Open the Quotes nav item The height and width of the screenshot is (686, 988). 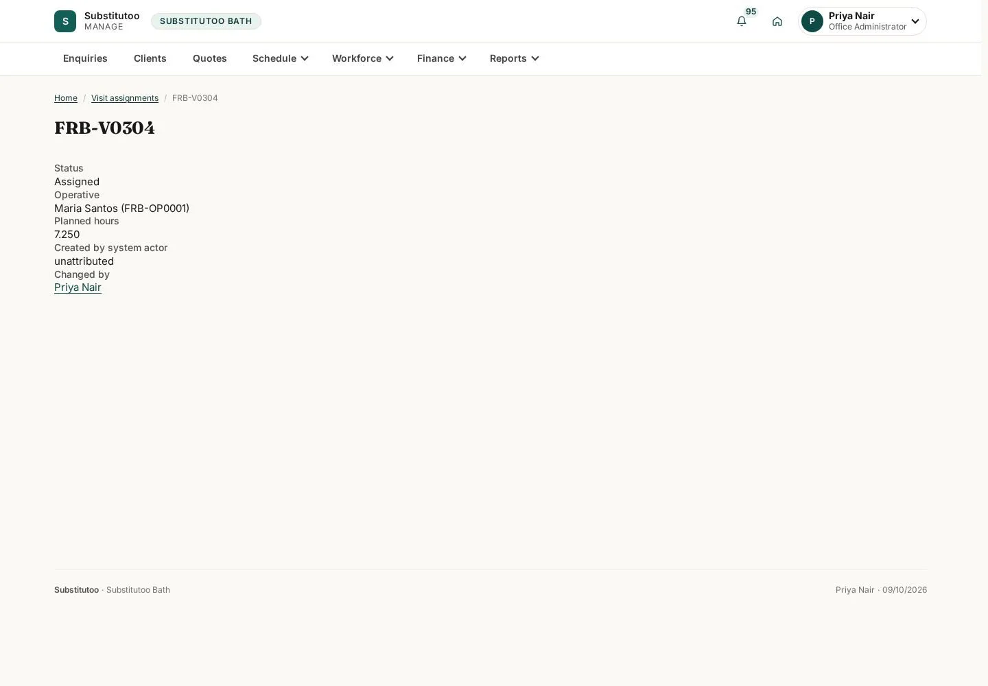pyautogui.click(x=210, y=58)
